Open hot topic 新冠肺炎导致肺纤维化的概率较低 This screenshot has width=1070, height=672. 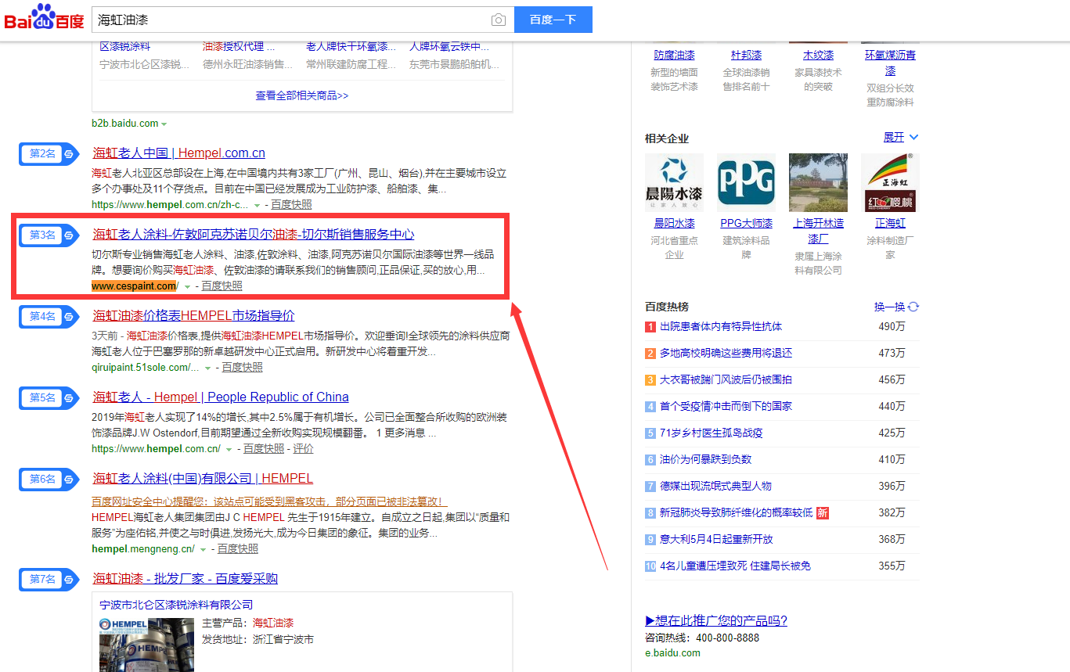(736, 513)
